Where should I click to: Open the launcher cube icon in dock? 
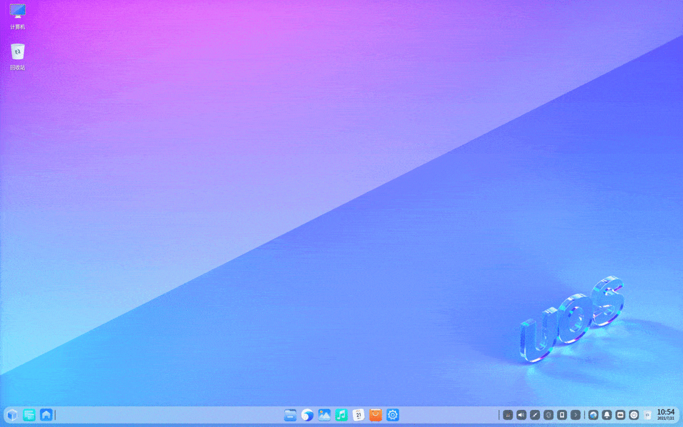[12, 415]
